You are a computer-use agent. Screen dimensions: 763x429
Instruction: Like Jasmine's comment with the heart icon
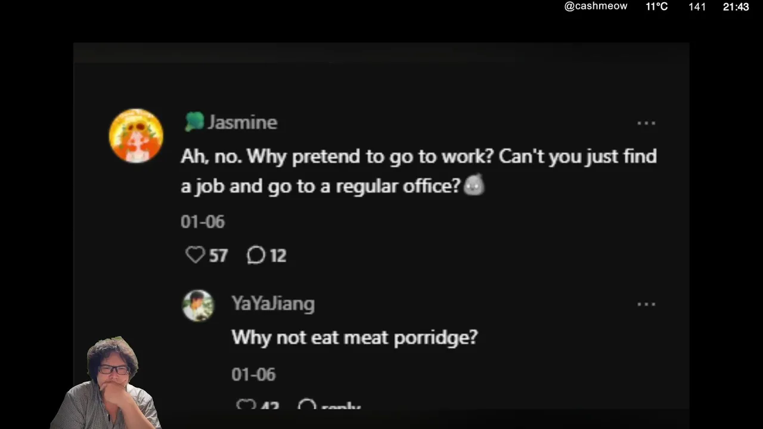(195, 255)
